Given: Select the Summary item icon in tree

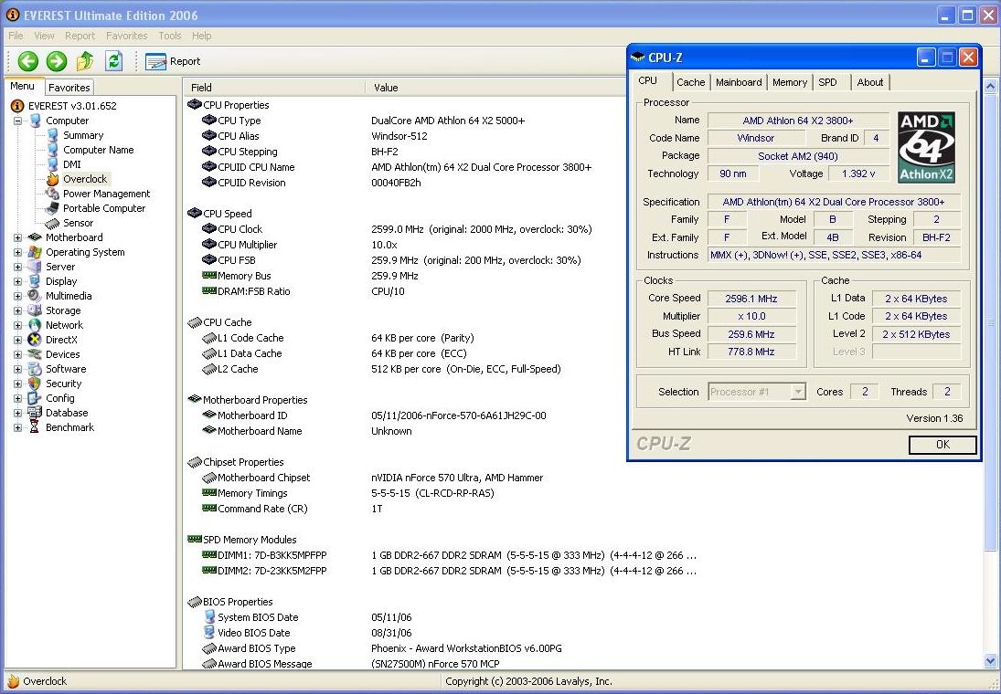Looking at the screenshot, I should [x=52, y=135].
